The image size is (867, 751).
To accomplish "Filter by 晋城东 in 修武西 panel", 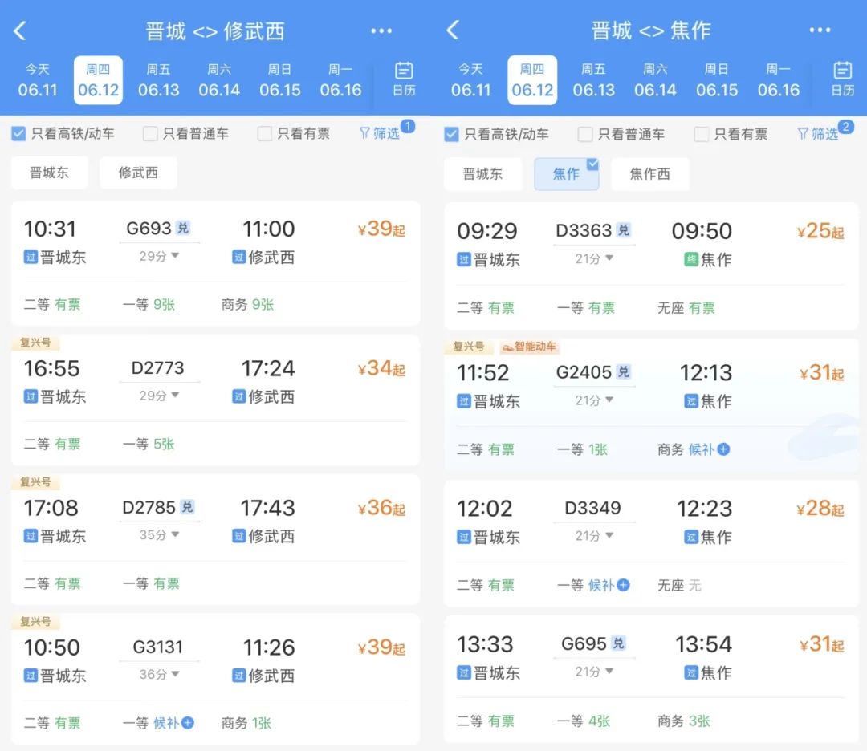I will point(49,173).
